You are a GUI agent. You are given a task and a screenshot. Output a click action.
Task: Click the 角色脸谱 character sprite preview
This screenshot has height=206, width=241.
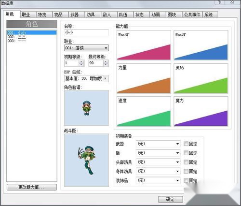point(86,108)
